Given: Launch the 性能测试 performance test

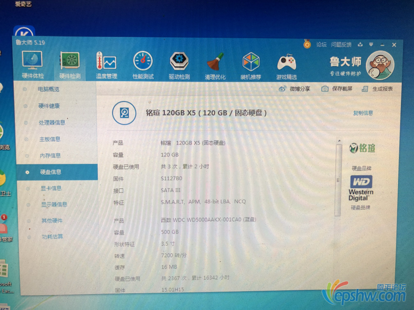Looking at the screenshot, I should point(143,65).
